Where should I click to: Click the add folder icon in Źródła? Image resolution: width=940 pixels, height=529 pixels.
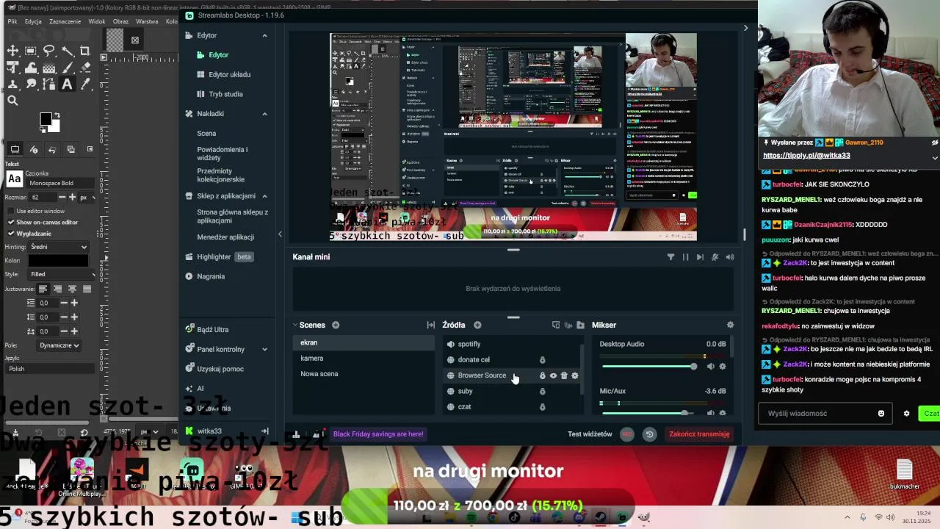pyautogui.click(x=580, y=325)
